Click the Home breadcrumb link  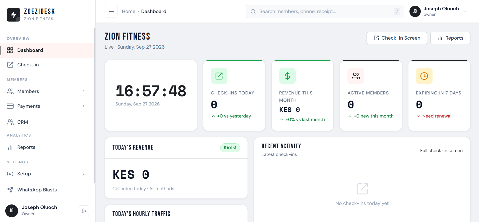click(129, 12)
